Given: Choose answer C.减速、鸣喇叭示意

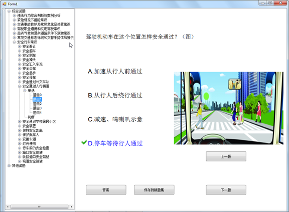Looking at the screenshot, I should pos(115,119).
